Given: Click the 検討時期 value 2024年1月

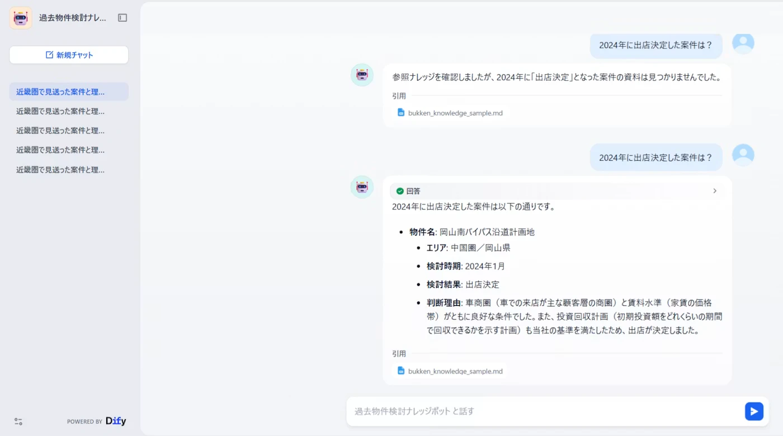Looking at the screenshot, I should tap(485, 266).
